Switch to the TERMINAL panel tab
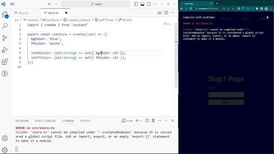274x154 pixels. 68,121
